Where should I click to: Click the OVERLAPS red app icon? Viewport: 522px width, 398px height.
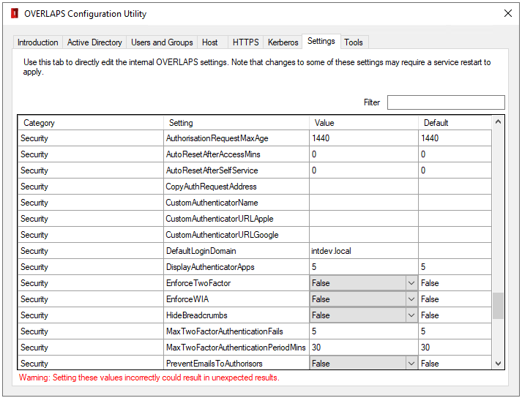15,14
